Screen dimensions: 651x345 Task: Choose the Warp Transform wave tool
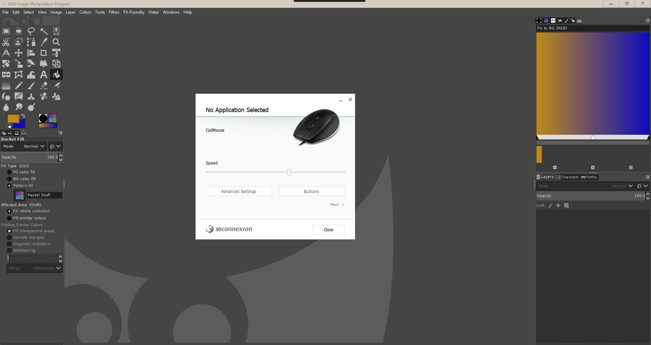pyautogui.click(x=31, y=74)
